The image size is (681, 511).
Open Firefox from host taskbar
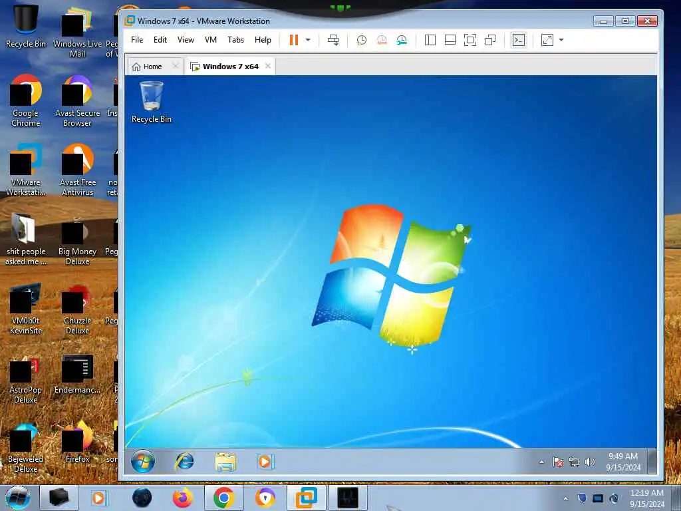183,498
